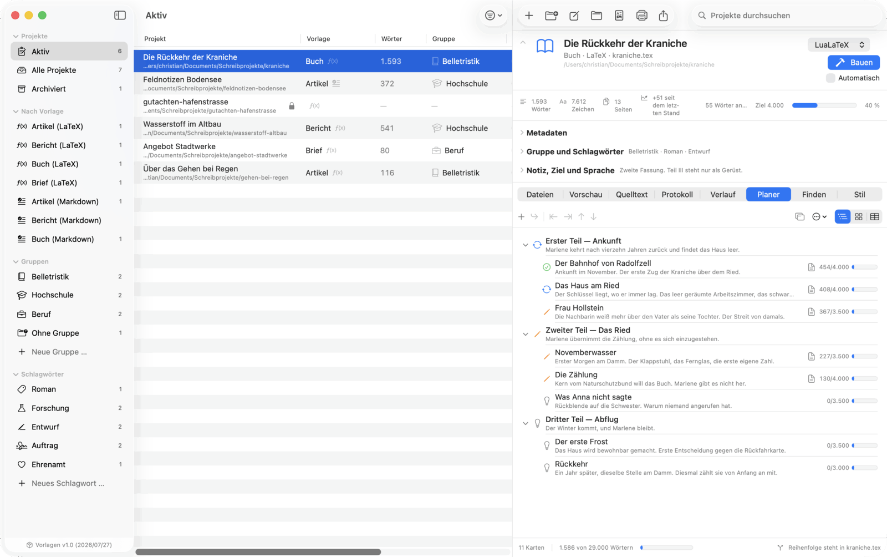887x557 pixels.
Task: Click the outdent arrow icon in the planner toolbar
Action: tap(553, 217)
